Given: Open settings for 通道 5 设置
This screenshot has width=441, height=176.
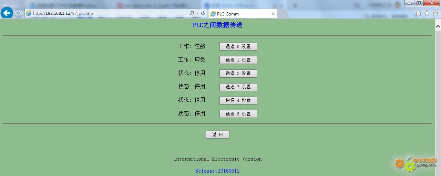Looking at the screenshot, I should pos(238,114).
